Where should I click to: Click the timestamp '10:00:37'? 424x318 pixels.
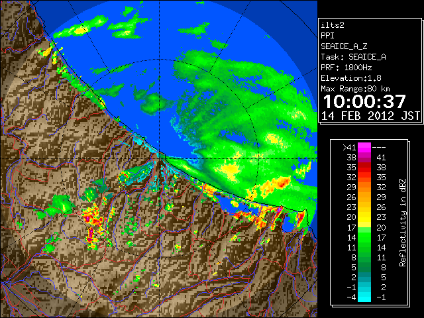point(364,101)
